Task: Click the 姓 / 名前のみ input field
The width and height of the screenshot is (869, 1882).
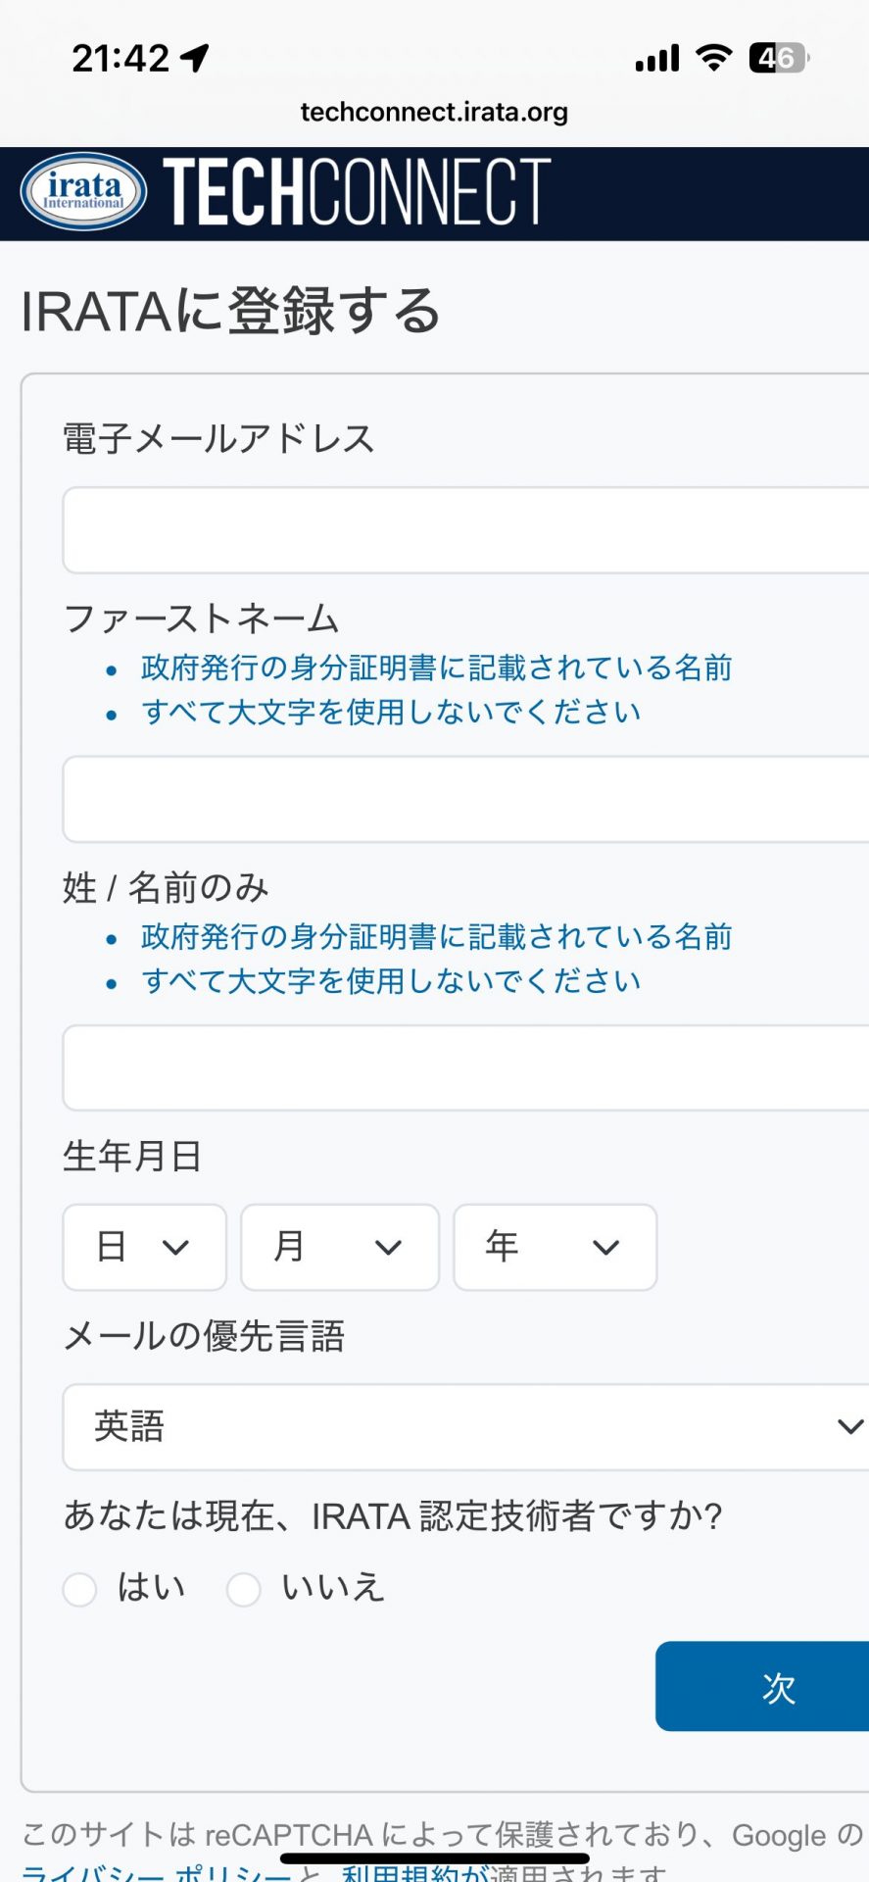Action: point(465,1068)
